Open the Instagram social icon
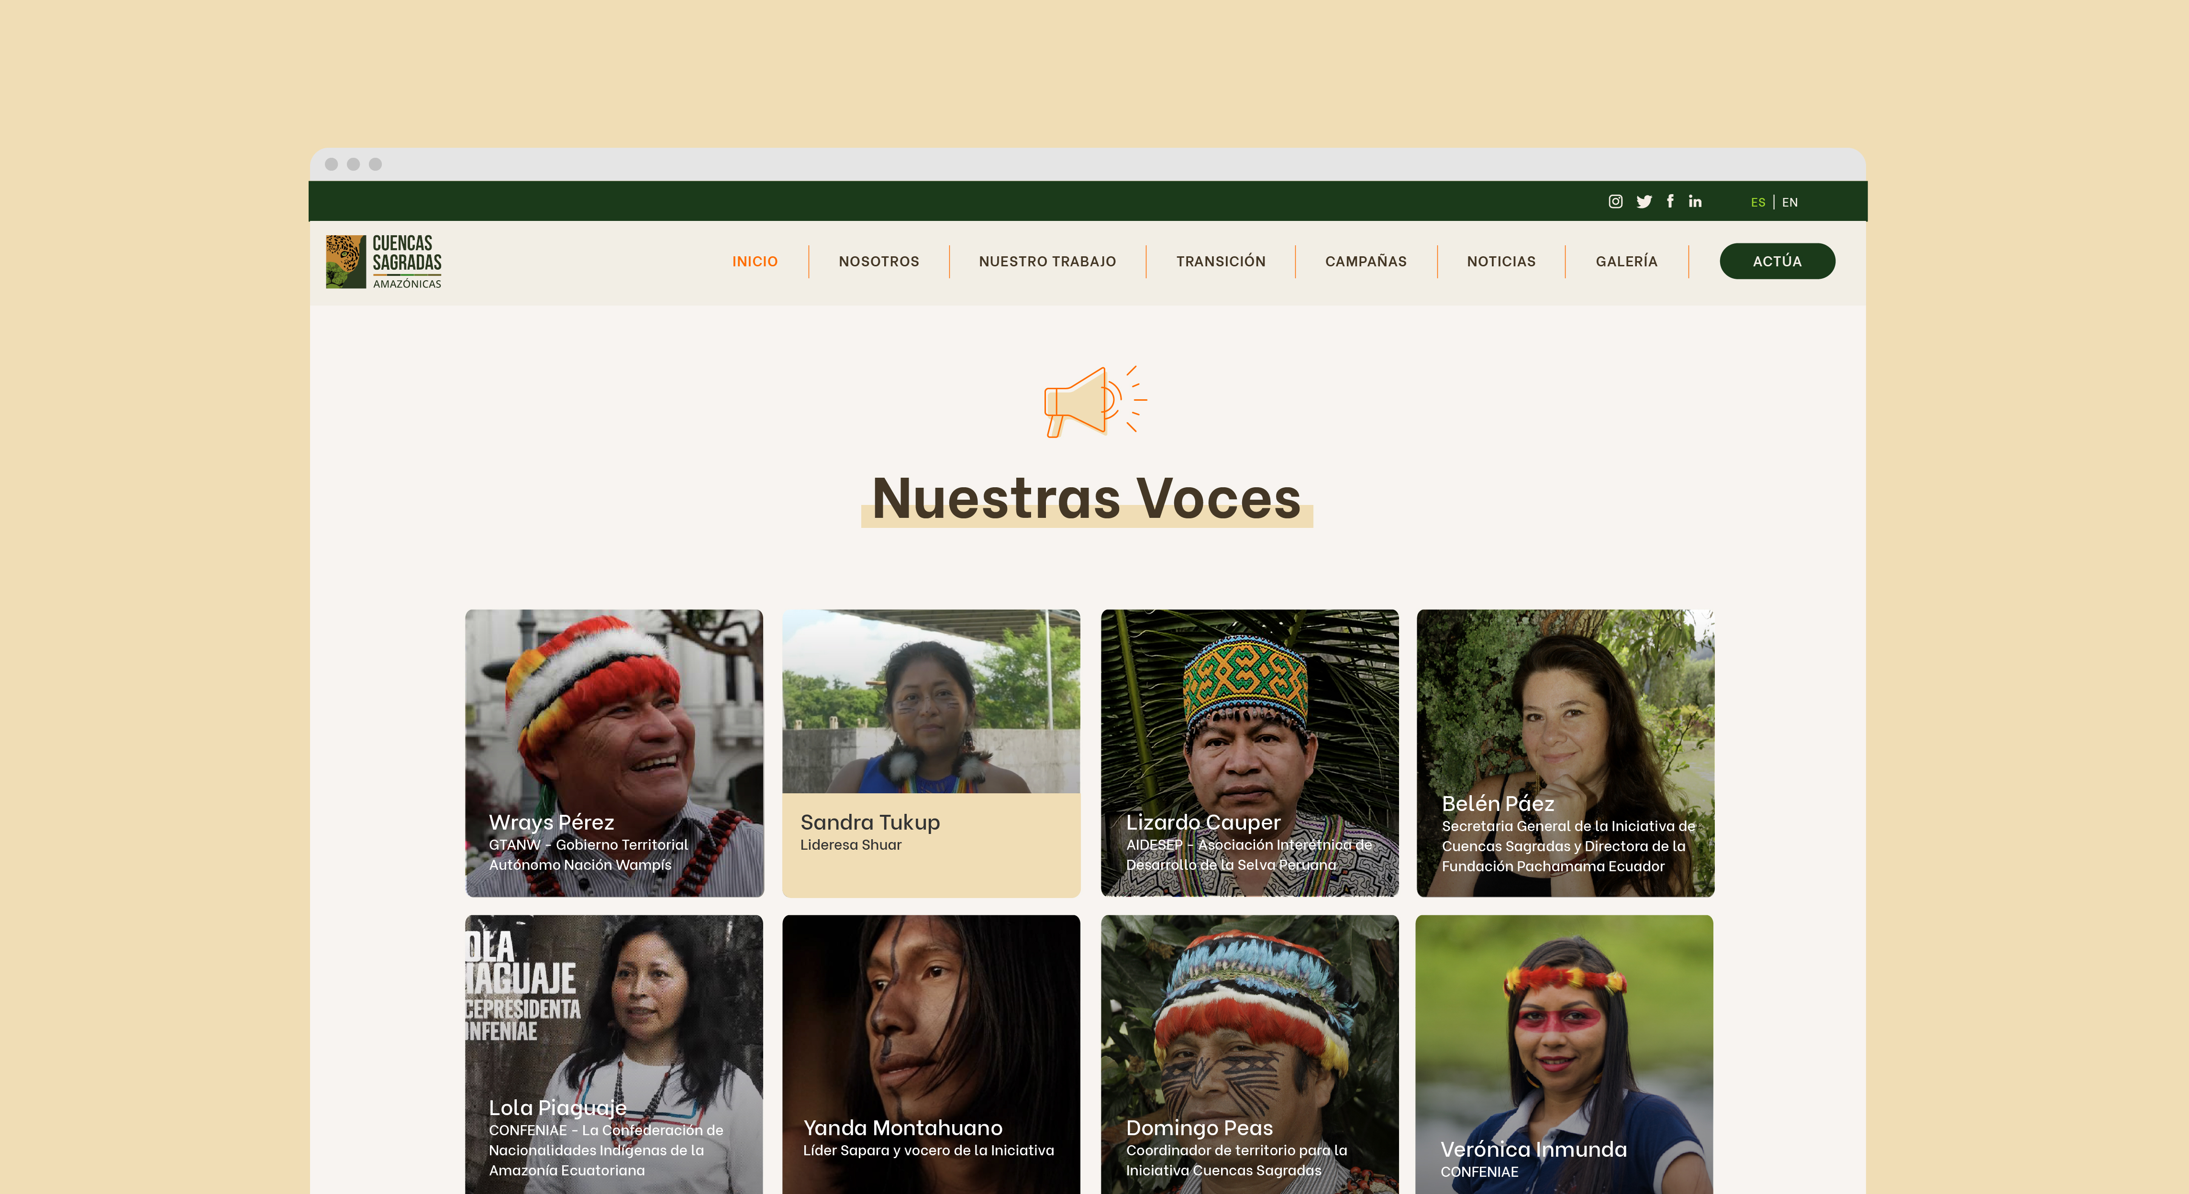 point(1615,201)
